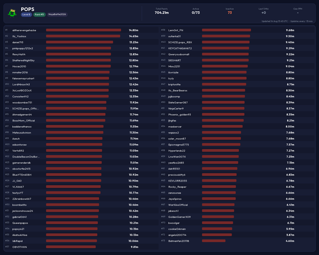Click the progress bar for OBV3THXN
The height and width of the screenshot is (255, 319).
[71, 247]
